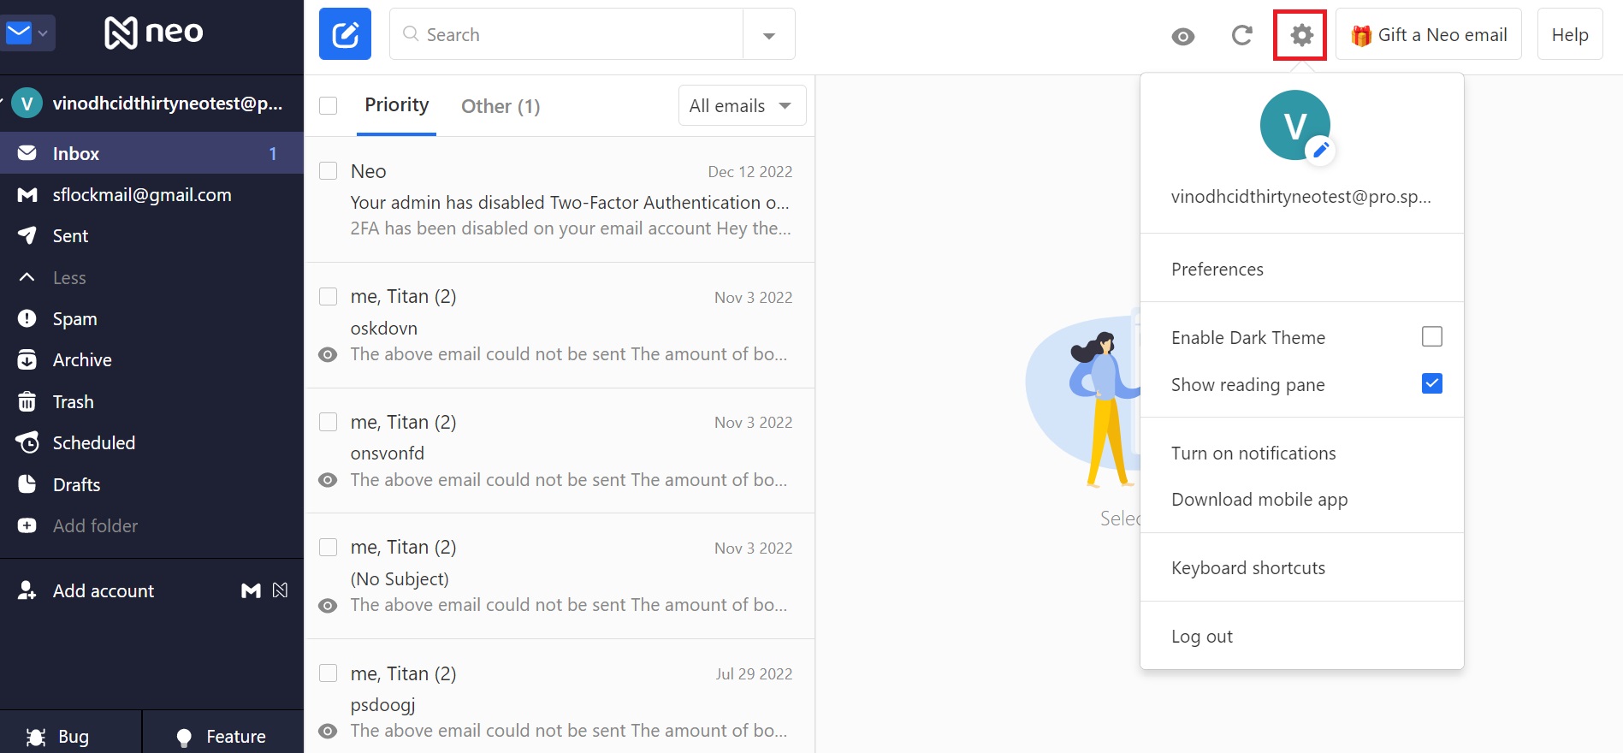Click the eye icon on the (No Subject) email
Screen dimensions: 1623x753
pyautogui.click(x=328, y=606)
